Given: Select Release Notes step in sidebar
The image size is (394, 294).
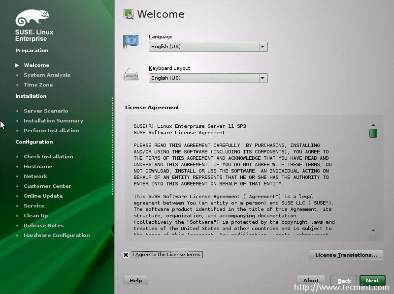Looking at the screenshot, I should point(44,225).
